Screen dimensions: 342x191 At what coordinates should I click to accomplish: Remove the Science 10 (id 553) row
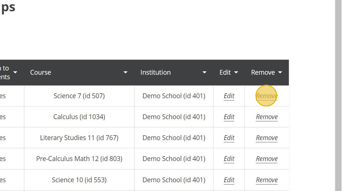point(267,180)
